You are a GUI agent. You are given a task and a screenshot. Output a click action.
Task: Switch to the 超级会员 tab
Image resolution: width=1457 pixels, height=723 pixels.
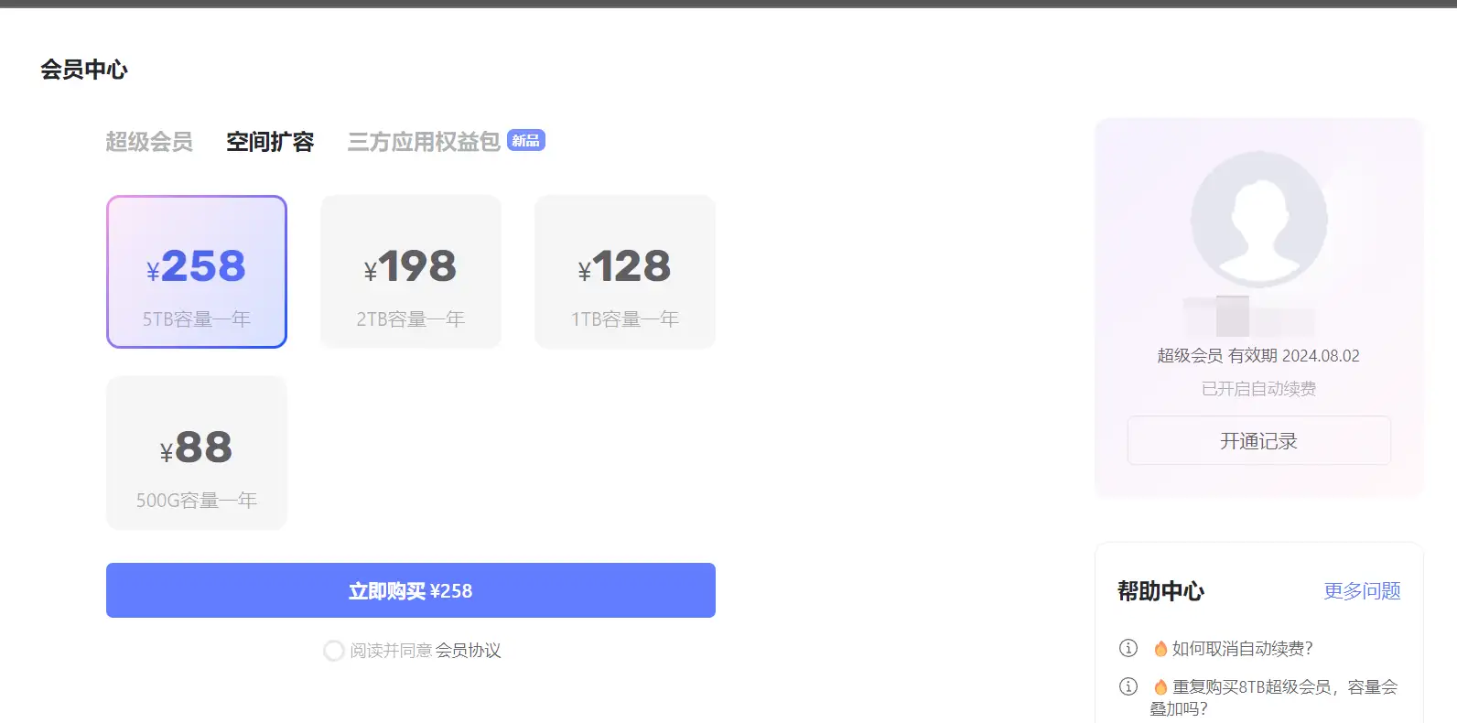coord(149,142)
